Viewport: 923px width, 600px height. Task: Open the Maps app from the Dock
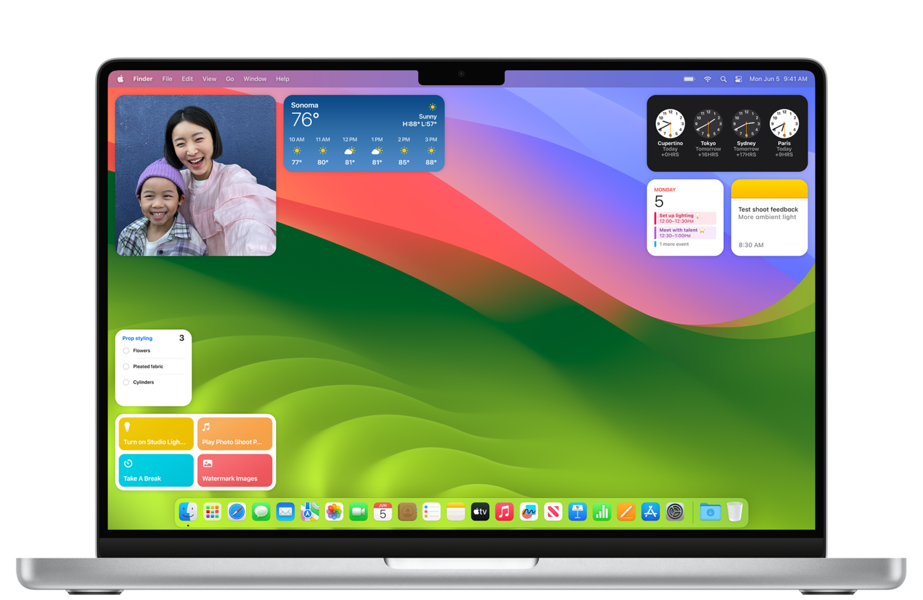[309, 512]
